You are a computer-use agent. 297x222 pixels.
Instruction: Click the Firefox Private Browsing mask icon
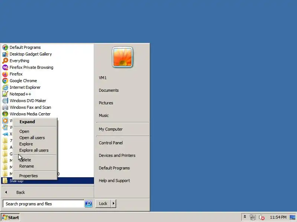pos(5,67)
